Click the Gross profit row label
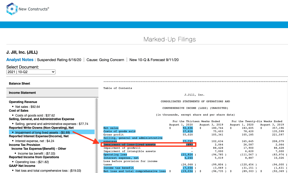 pyautogui.click(x=113, y=135)
